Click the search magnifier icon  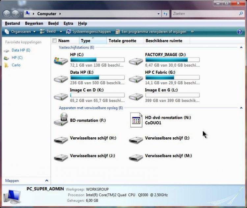(241, 14)
